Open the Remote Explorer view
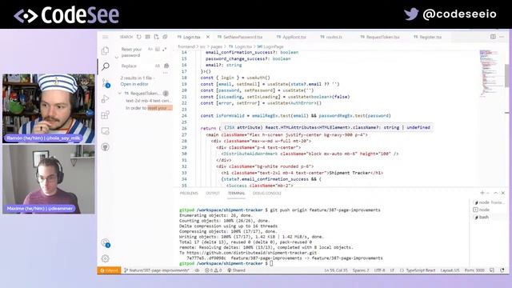Screen dimensions: 512x288 pyautogui.click(x=105, y=131)
